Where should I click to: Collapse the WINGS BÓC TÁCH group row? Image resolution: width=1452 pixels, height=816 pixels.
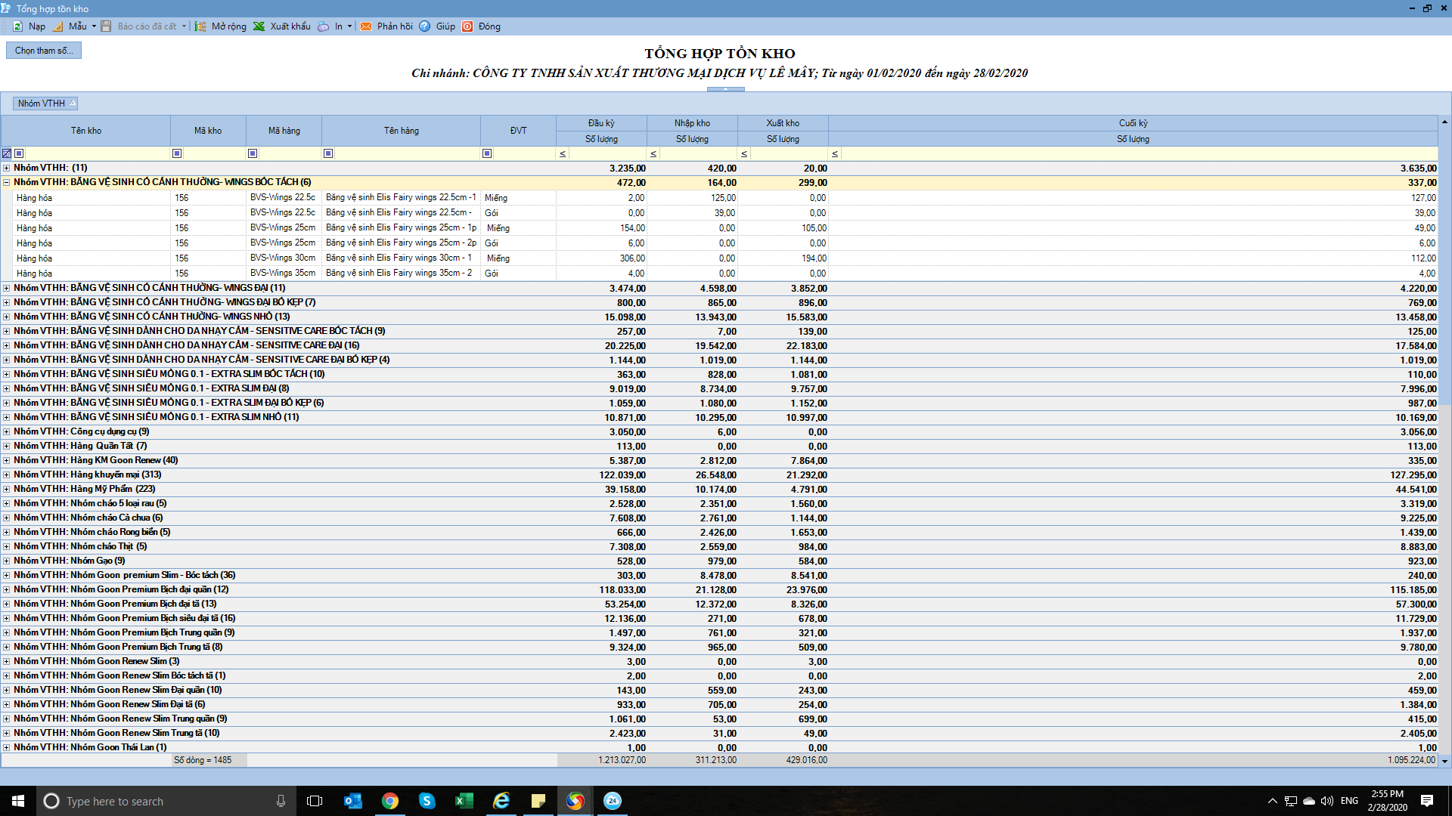[x=7, y=182]
